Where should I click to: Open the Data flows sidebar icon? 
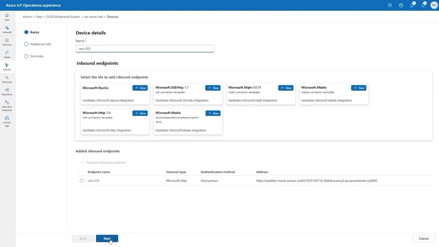(x=7, y=92)
